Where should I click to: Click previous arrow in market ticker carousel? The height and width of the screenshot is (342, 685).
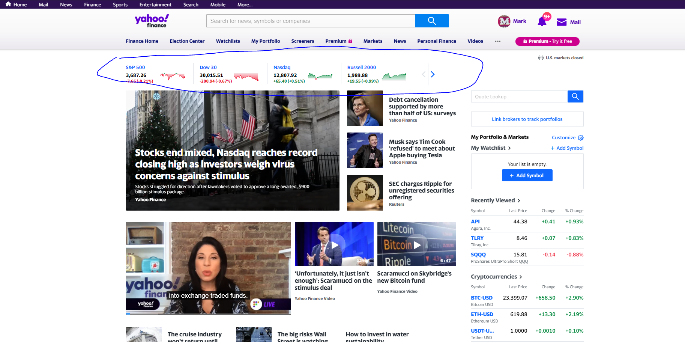424,74
